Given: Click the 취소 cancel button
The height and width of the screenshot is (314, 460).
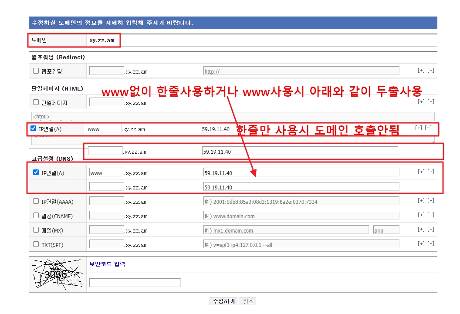Looking at the screenshot, I should tap(247, 301).
